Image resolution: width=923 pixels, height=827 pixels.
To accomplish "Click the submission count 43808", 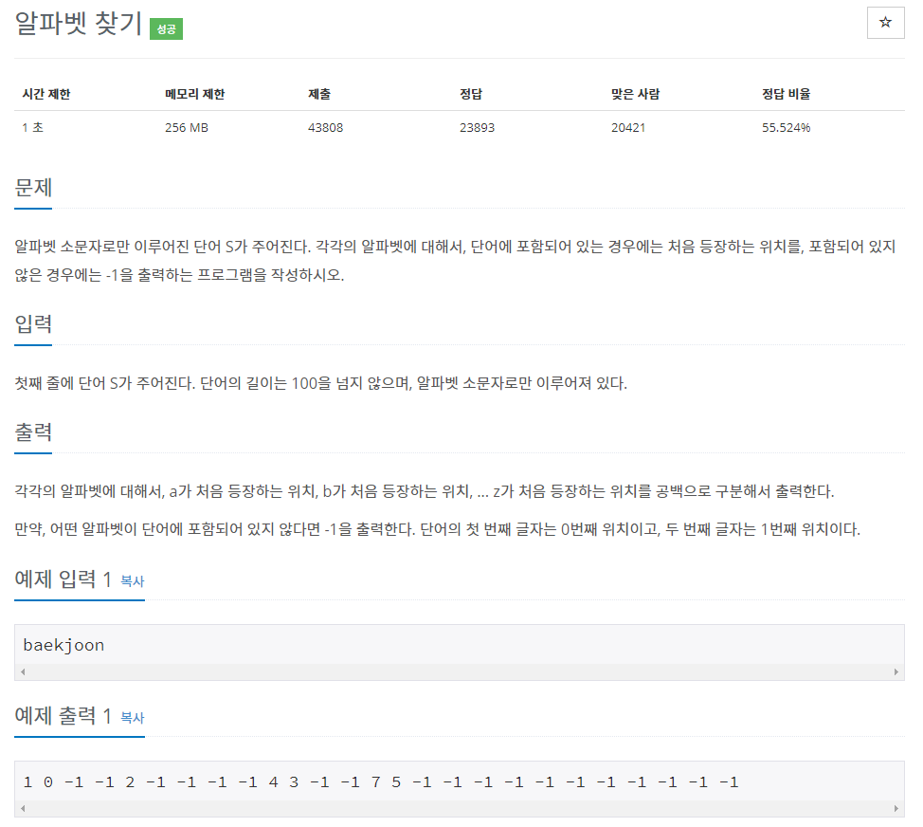I will tap(326, 127).
